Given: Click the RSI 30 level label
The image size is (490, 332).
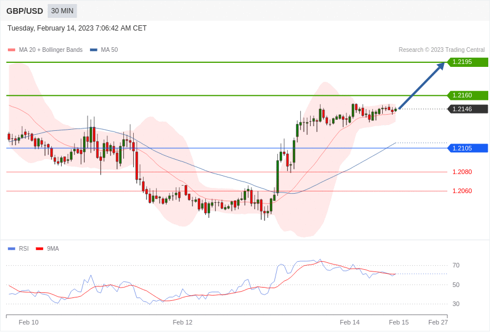Looking at the screenshot, I should click(456, 304).
